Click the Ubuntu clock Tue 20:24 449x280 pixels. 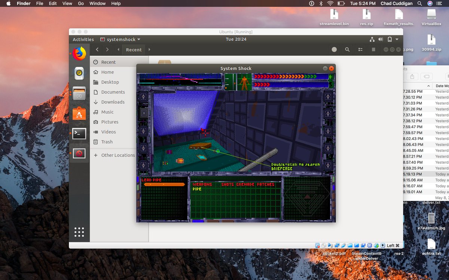pyautogui.click(x=236, y=39)
